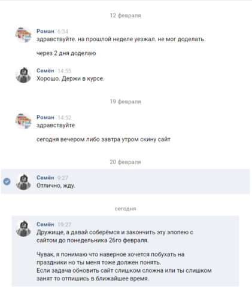Open the Семён name link at 9:27
This screenshot has width=252, height=287.
(45, 178)
